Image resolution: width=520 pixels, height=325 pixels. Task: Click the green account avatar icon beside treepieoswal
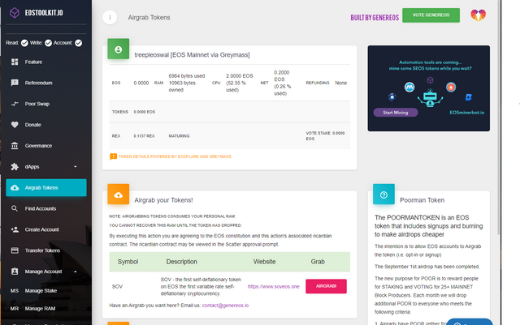pyautogui.click(x=119, y=49)
